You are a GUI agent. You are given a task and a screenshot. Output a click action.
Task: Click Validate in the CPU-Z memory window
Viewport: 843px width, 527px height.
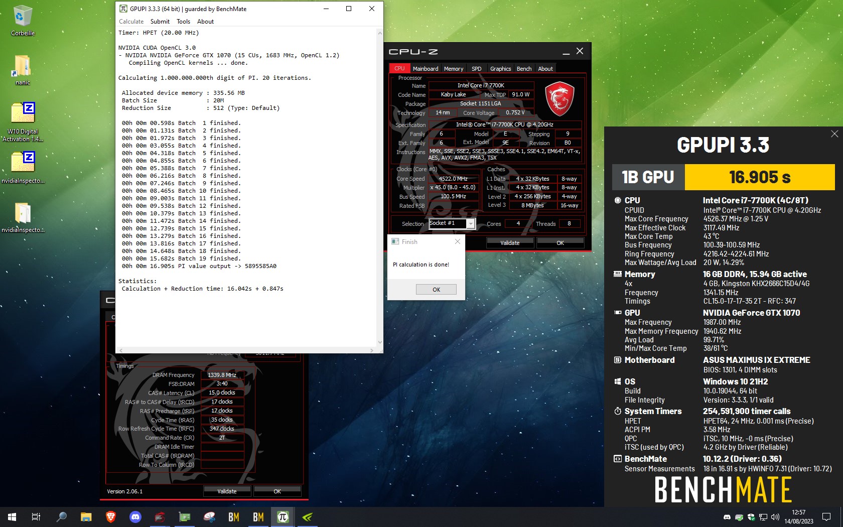(227, 491)
